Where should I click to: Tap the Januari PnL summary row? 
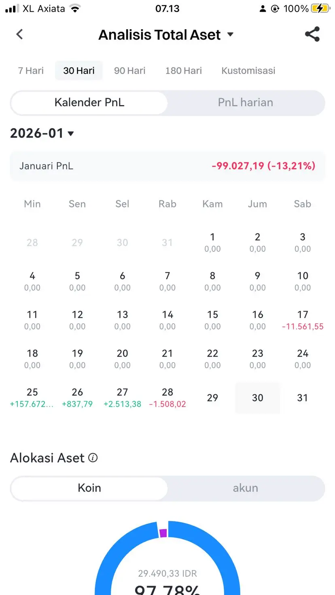tap(167, 166)
